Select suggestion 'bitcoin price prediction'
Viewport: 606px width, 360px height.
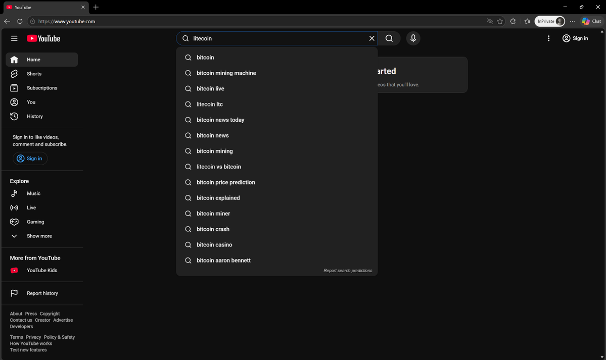[x=277, y=182]
